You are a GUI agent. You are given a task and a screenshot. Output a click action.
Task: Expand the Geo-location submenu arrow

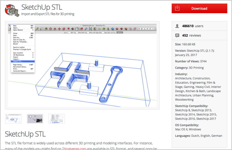[x=33, y=53]
